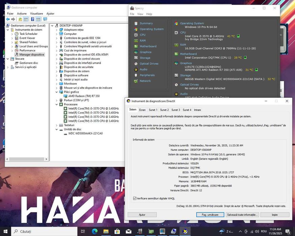This screenshot has height=236, width=295.
Task: Select RAM in Speccy sidebar
Action: (143, 41)
